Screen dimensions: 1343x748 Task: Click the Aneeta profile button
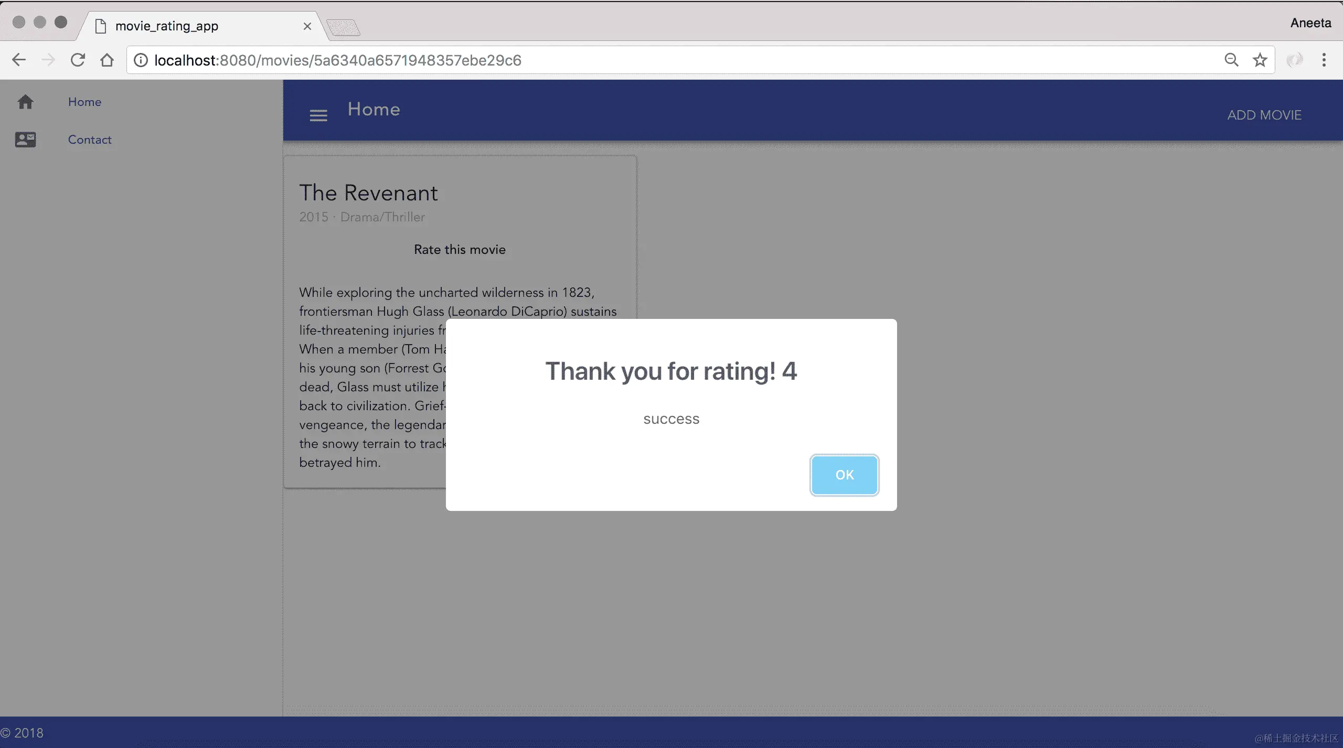(x=1310, y=23)
